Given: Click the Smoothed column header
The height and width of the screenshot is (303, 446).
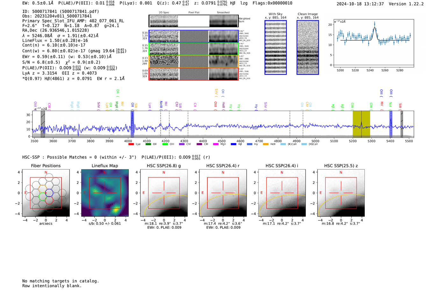Looking at the screenshot, I should 223,13.
